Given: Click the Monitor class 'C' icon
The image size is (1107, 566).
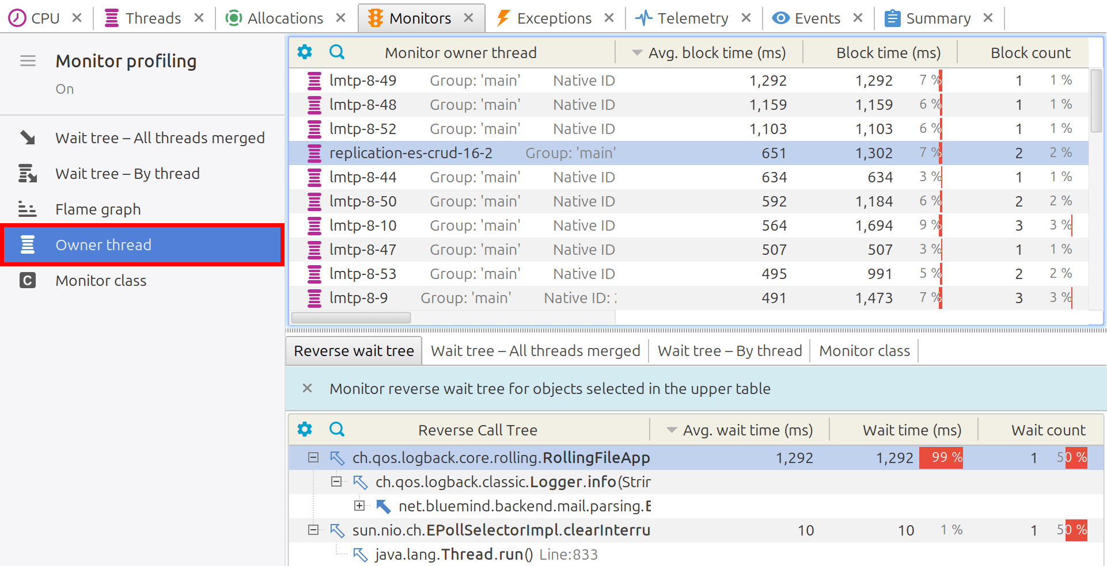Looking at the screenshot, I should [28, 280].
